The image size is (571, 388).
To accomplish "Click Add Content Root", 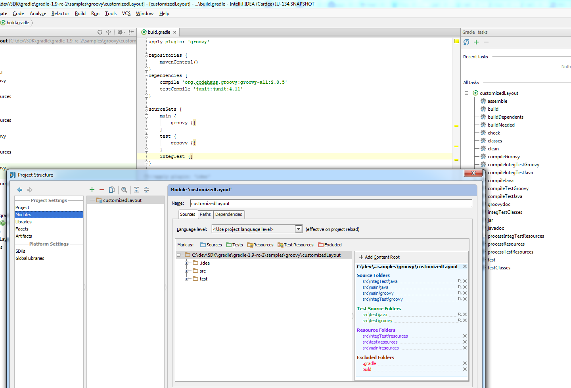I will pyautogui.click(x=379, y=257).
